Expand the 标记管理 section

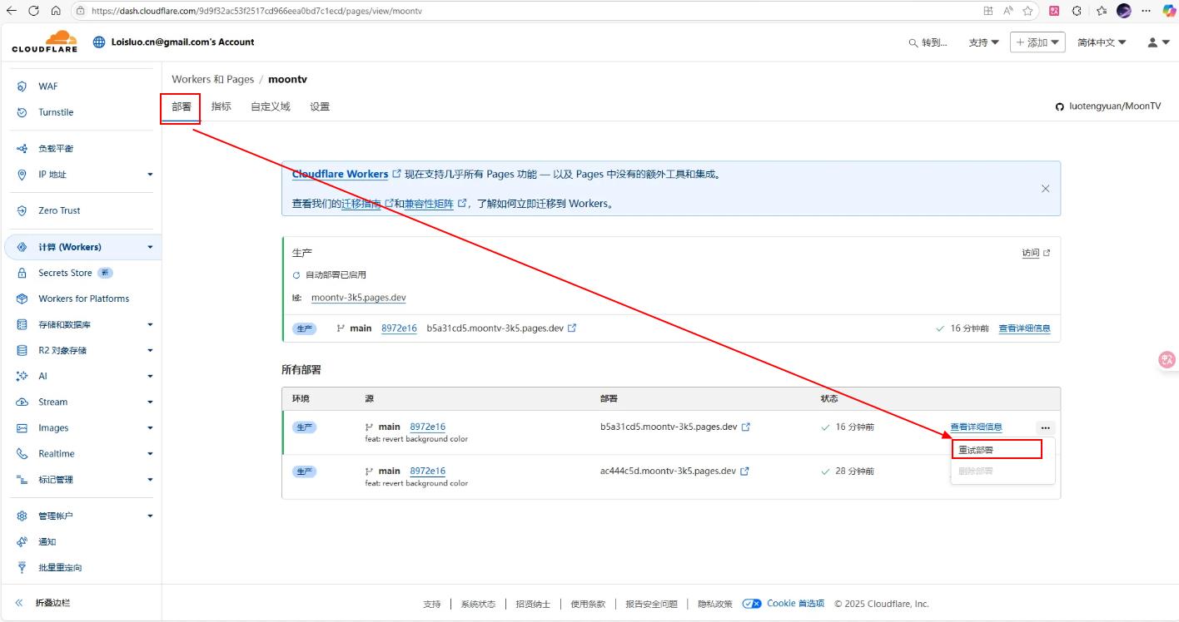[x=151, y=480]
